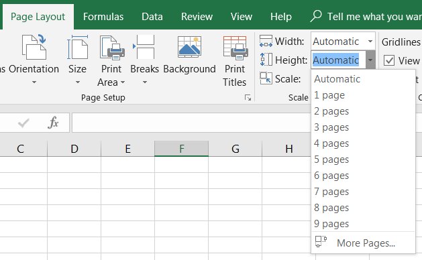Expand the Print Area dropdown arrow
The width and height of the screenshot is (422, 260).
point(123,82)
